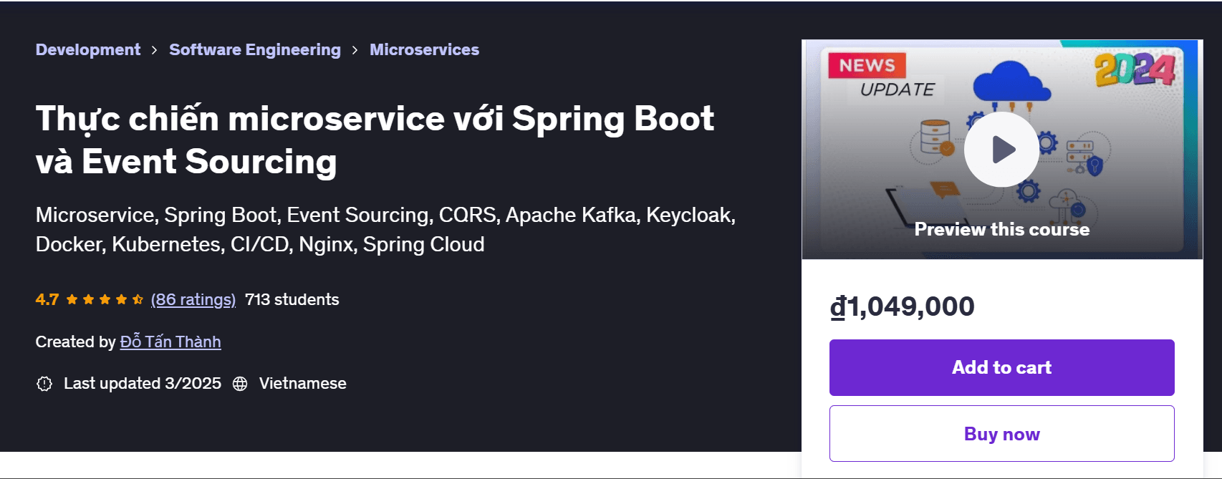Play the course preview video
The height and width of the screenshot is (479, 1222).
point(1001,150)
